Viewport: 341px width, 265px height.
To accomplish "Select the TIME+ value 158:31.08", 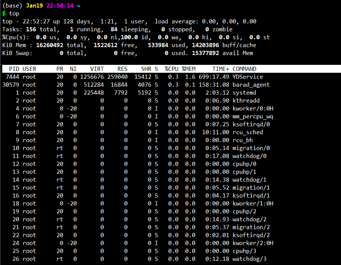I will tap(214, 85).
